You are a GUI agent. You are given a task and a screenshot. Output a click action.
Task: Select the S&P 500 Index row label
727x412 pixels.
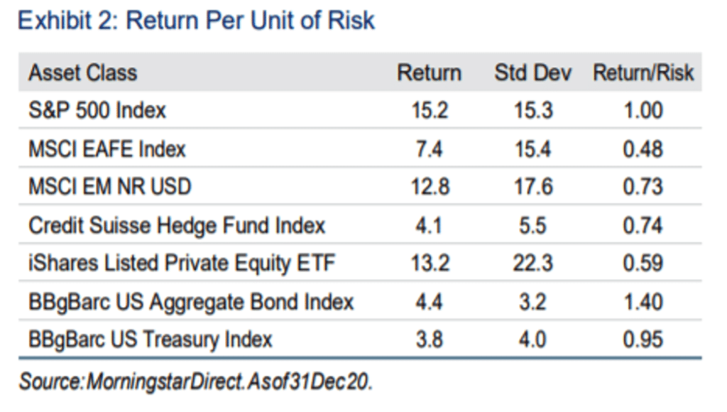[97, 110]
